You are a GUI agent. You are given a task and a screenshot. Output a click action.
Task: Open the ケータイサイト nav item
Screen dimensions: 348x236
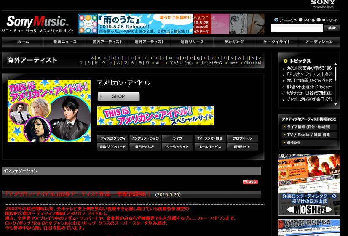277,42
